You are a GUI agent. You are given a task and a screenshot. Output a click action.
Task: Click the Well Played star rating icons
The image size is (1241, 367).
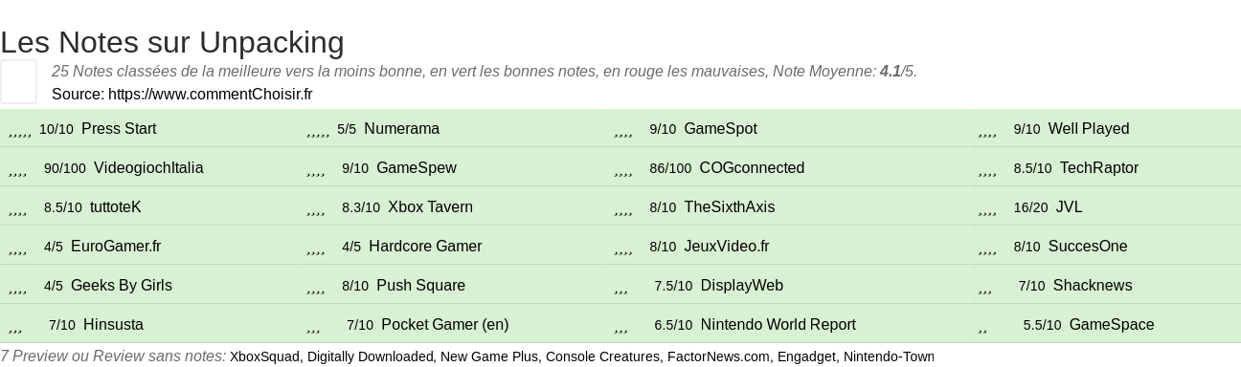(x=987, y=132)
